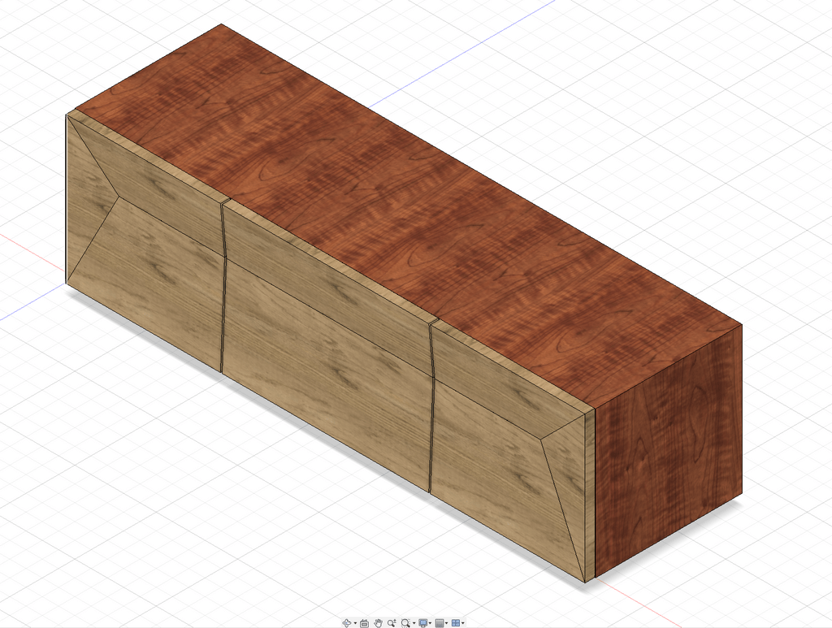Select the Zoom magnifier tool
Screen dimensions: 832x628
tap(392, 623)
